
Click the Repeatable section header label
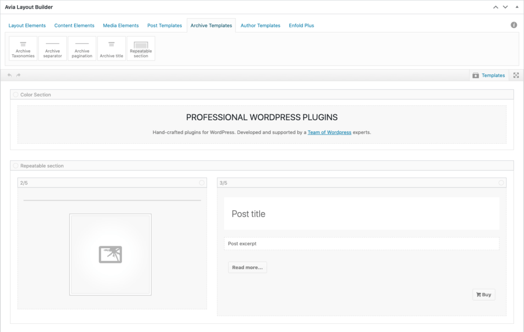tap(42, 165)
